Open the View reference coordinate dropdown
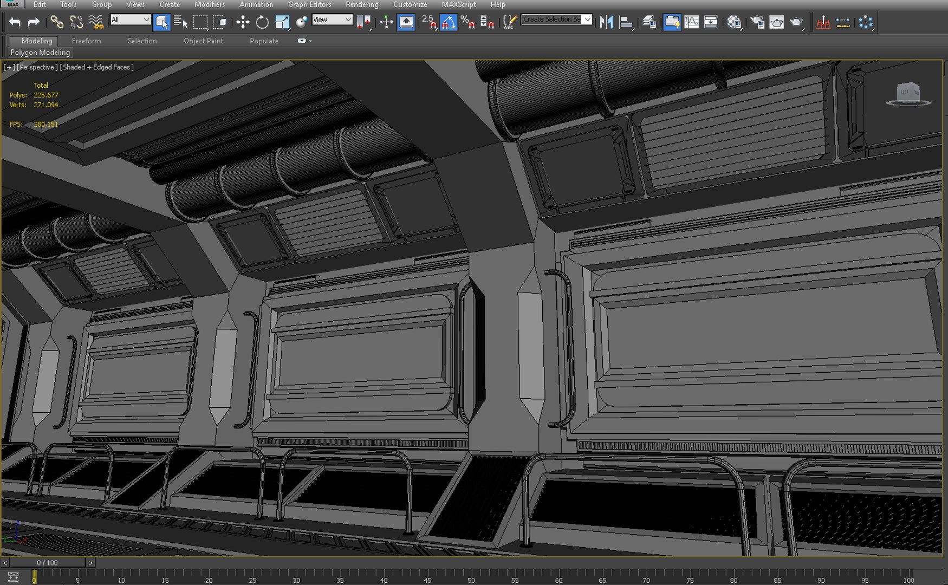The width and height of the screenshot is (948, 585). (x=332, y=19)
